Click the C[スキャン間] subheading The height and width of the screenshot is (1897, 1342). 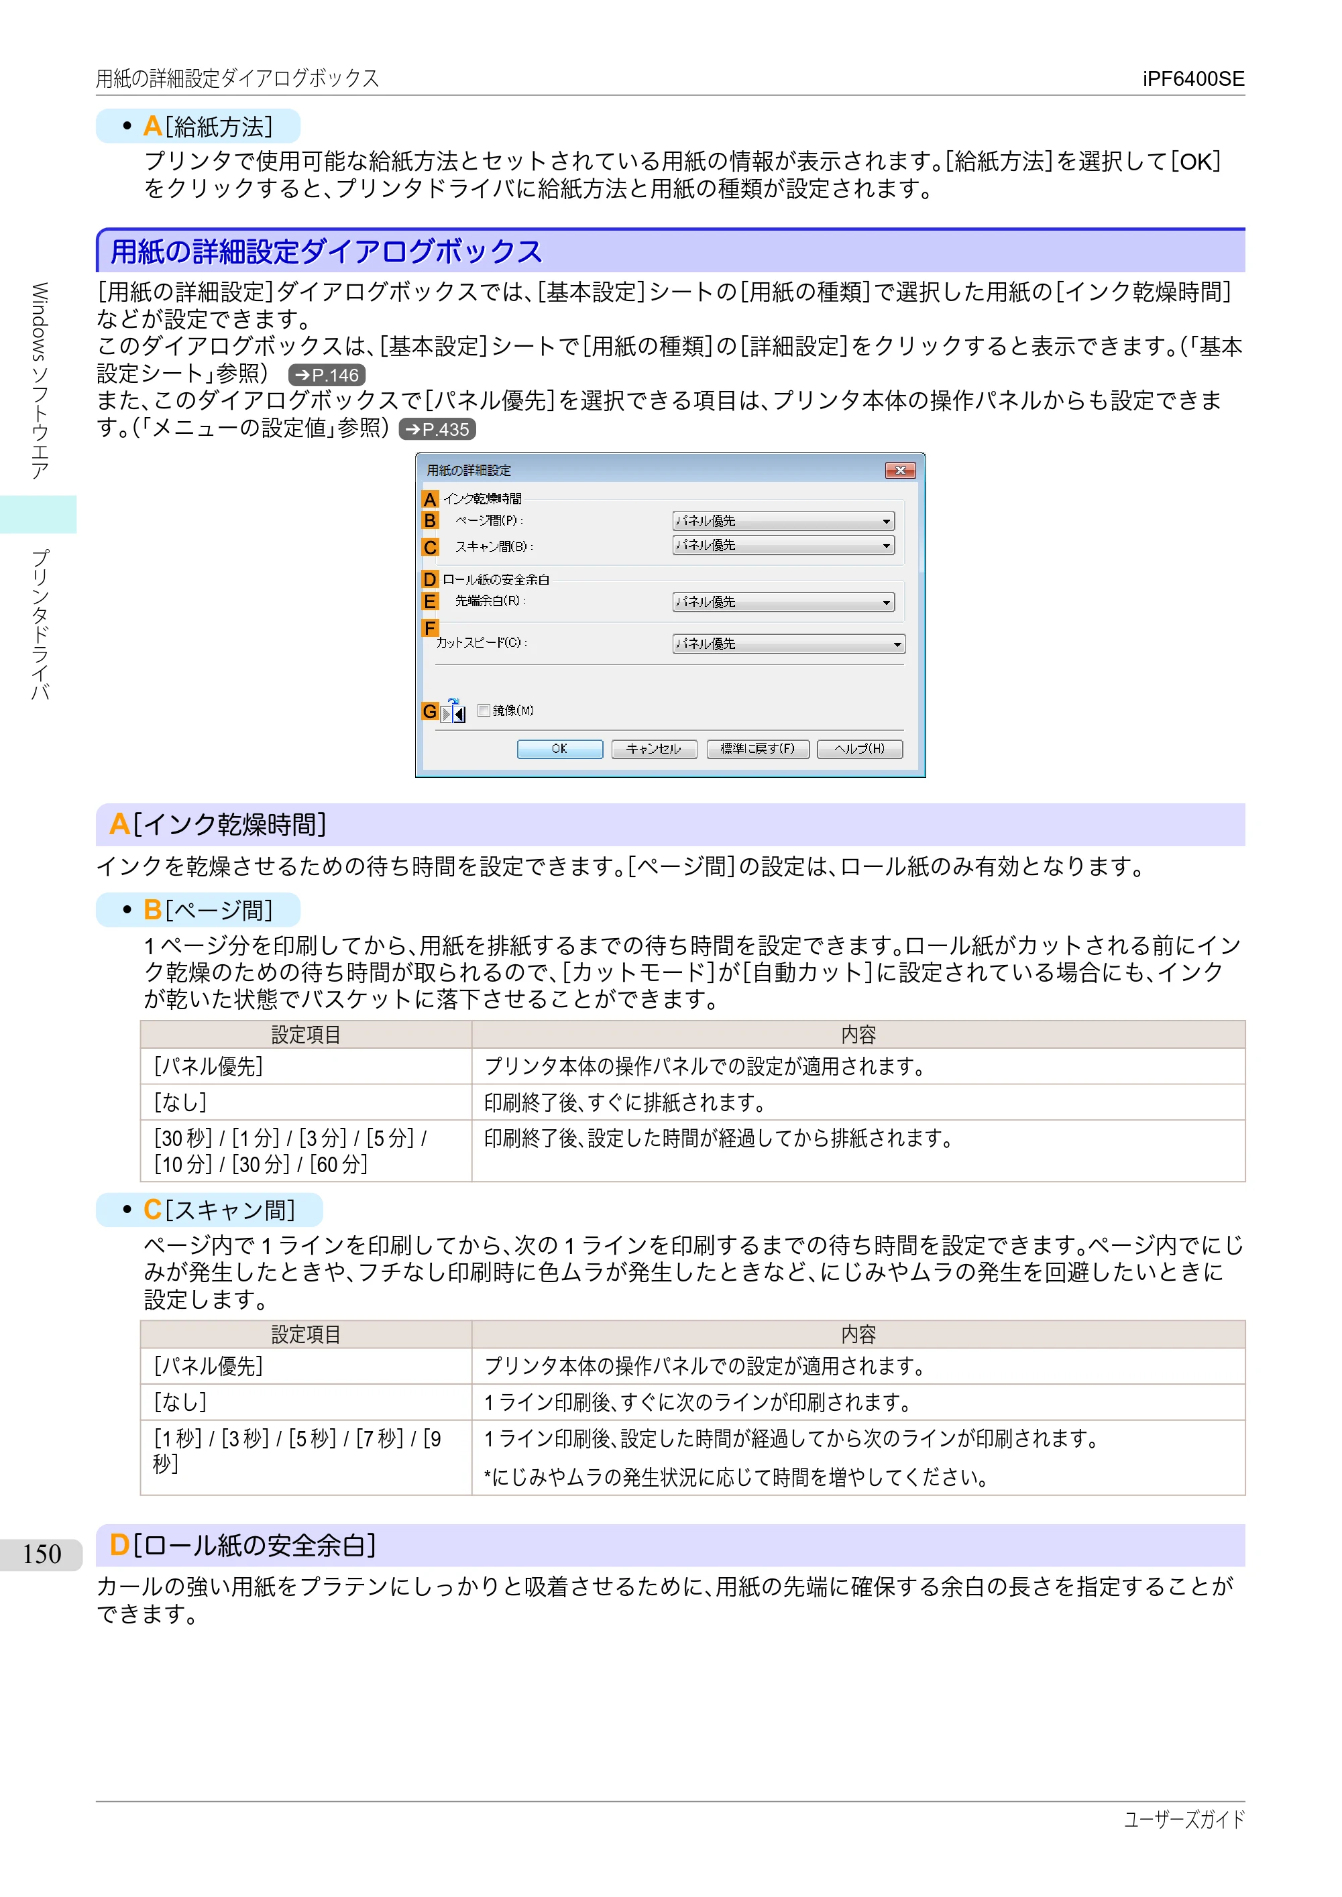[219, 1210]
